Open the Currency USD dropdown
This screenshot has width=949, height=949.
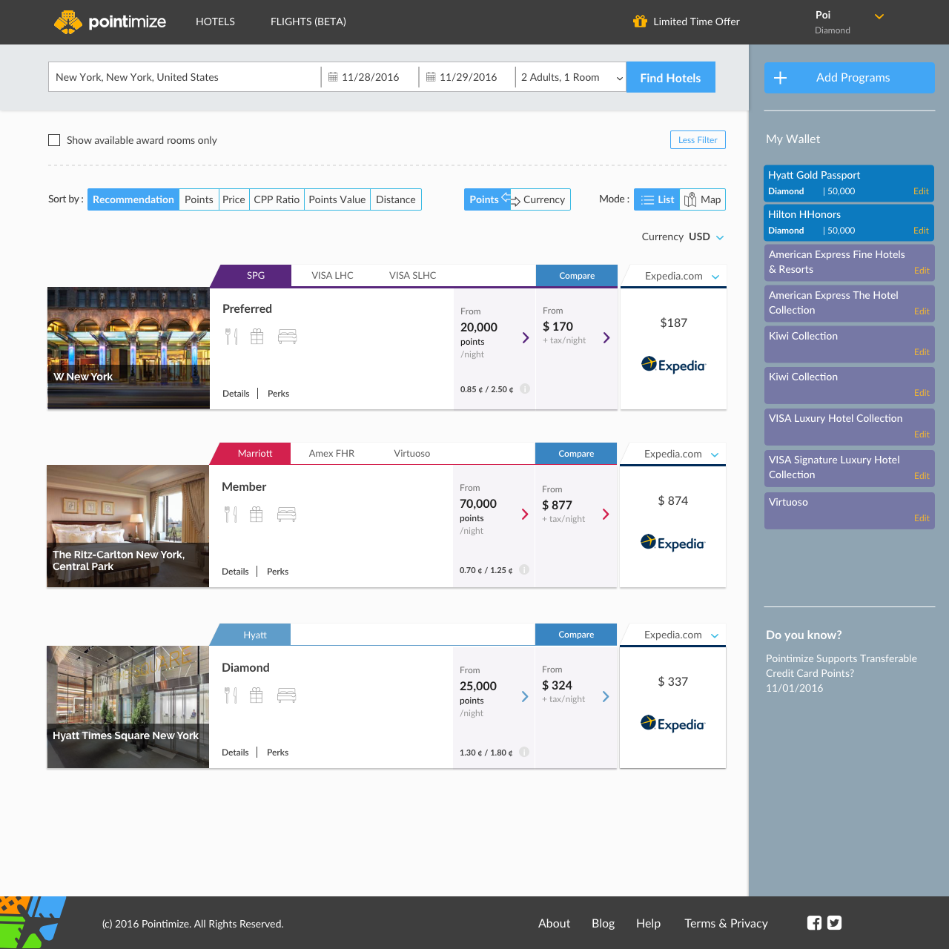[683, 237]
